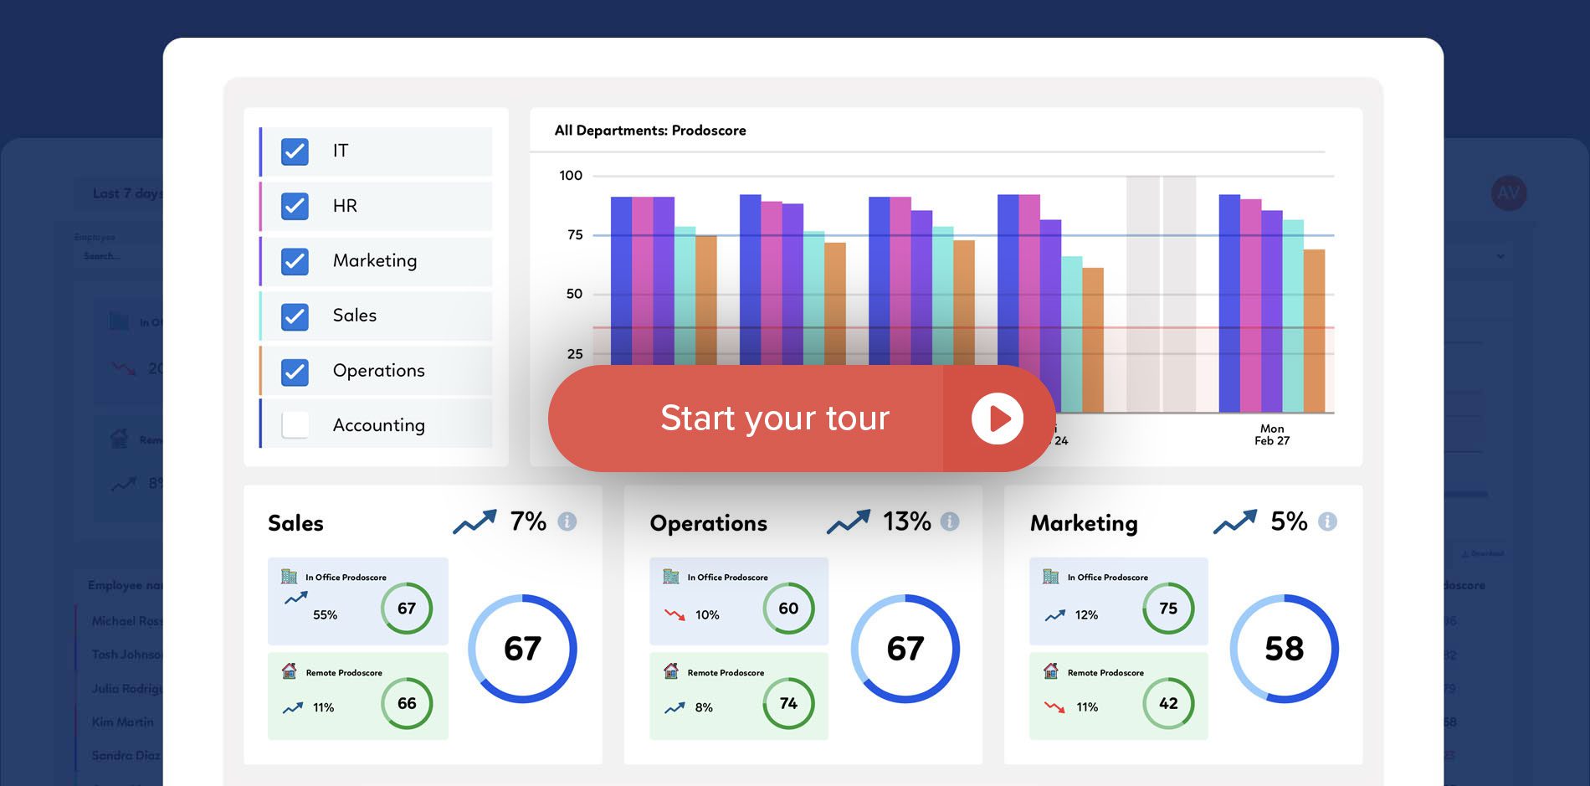Click the 100 y-axis value

(x=571, y=176)
